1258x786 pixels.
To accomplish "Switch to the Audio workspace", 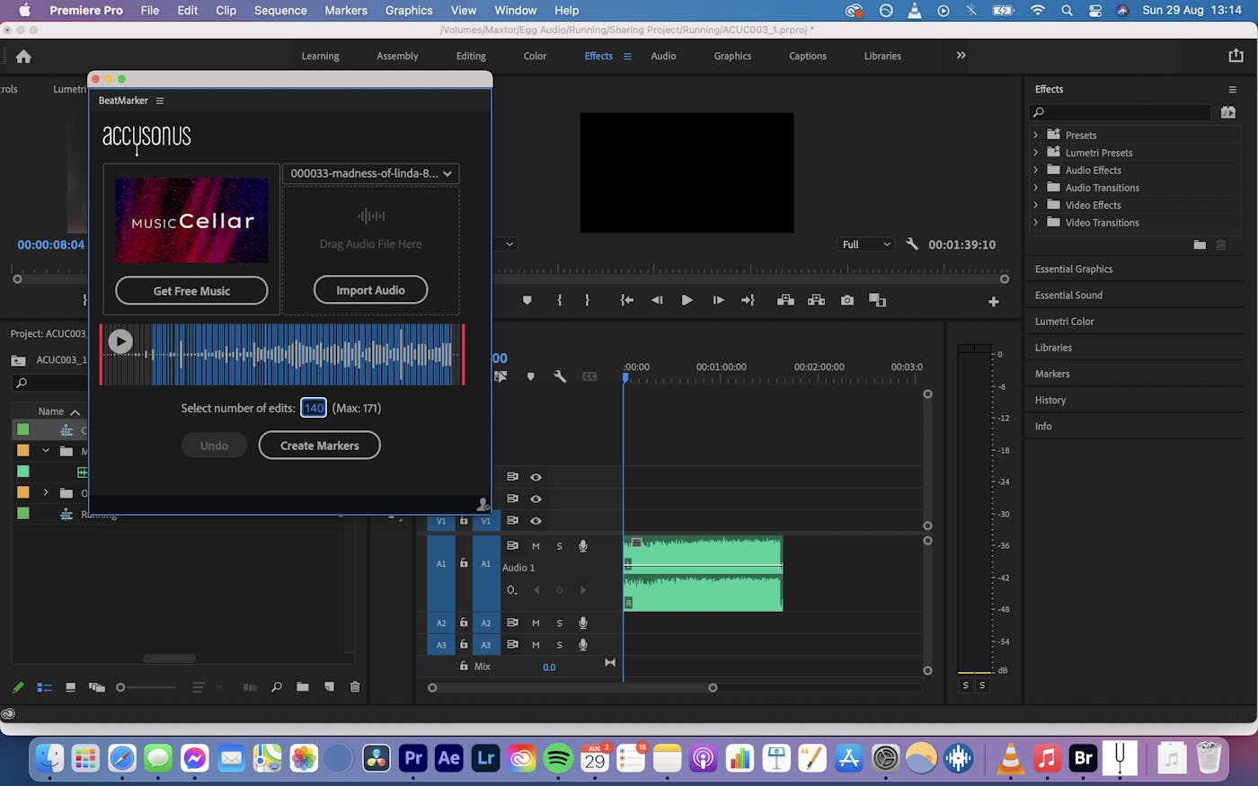I will pos(663,56).
